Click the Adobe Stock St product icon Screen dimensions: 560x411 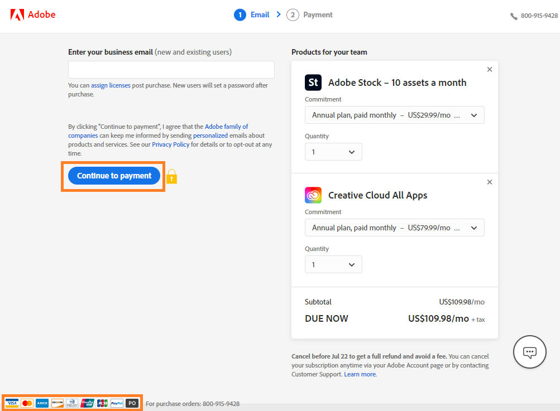coord(313,83)
